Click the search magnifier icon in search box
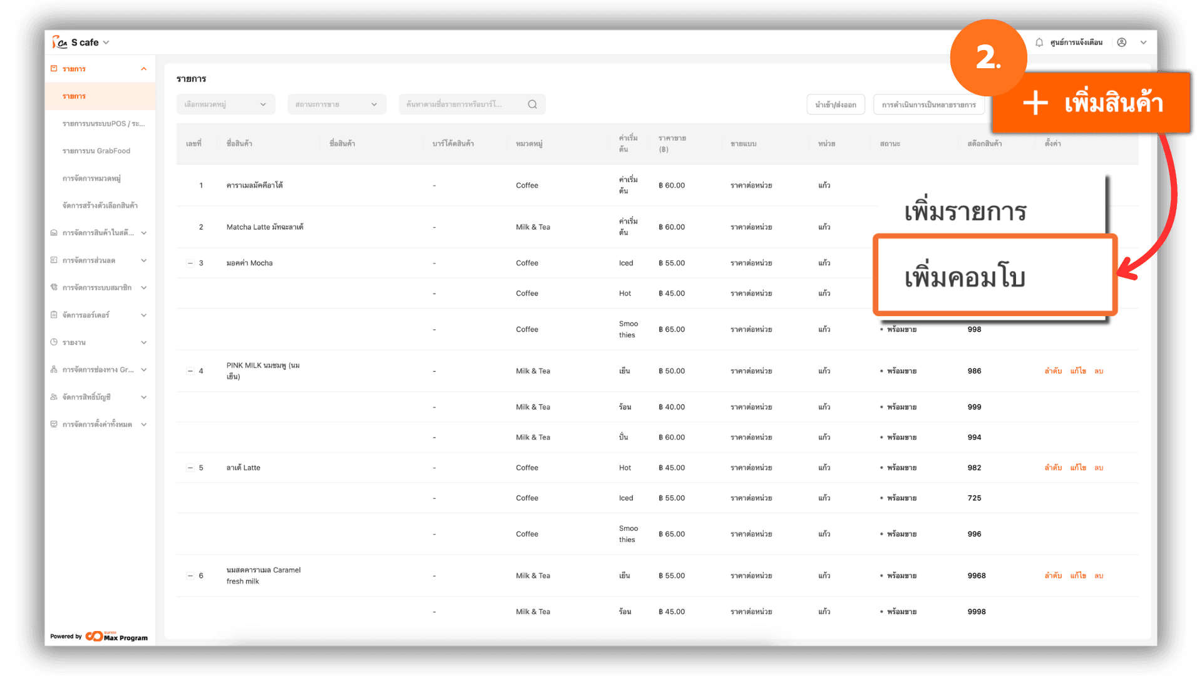 pos(532,105)
